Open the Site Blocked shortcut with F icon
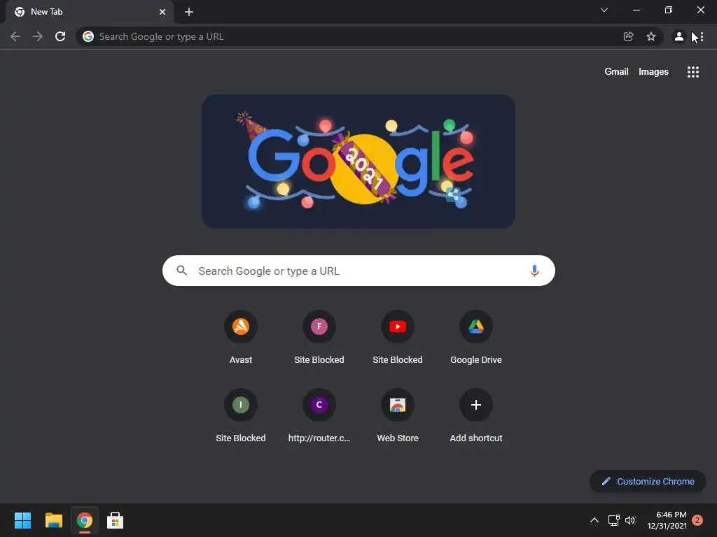 pos(319,337)
